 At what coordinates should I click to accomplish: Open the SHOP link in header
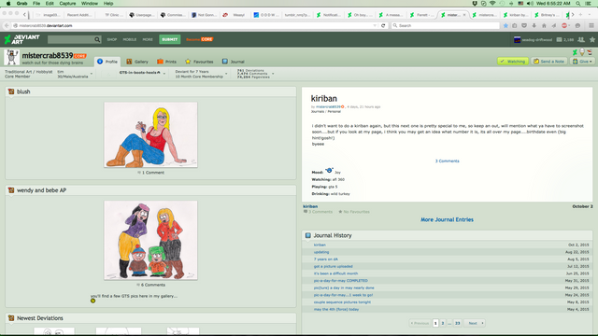[112, 39]
